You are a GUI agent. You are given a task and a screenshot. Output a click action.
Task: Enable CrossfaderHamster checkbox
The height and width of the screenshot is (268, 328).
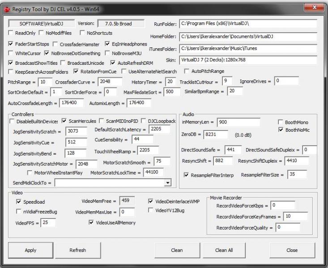(55, 44)
